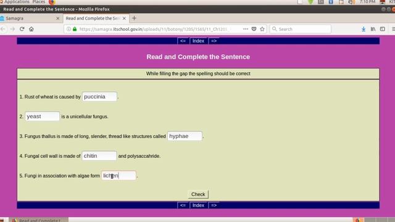Click the bottom next => button
395x222 pixels.
coord(214,205)
